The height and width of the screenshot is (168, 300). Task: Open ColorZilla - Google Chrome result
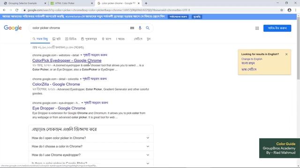pos(56,84)
